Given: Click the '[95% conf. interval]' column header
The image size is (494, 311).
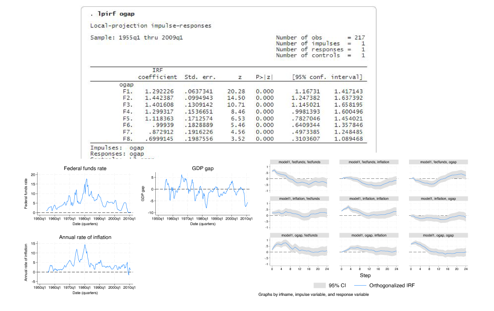Looking at the screenshot, I should (328, 77).
